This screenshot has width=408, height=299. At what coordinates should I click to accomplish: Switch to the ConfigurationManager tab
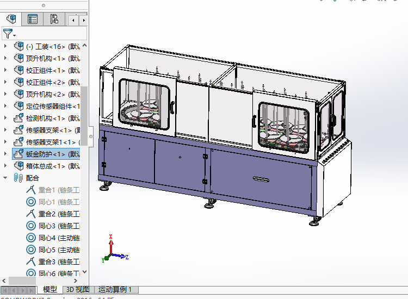click(54, 19)
